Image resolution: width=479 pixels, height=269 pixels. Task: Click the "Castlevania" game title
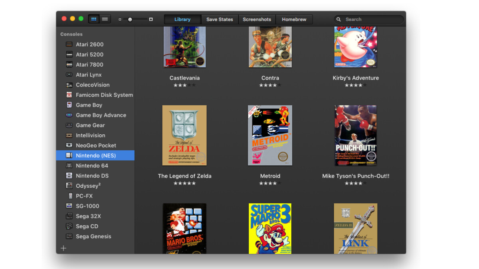[184, 78]
